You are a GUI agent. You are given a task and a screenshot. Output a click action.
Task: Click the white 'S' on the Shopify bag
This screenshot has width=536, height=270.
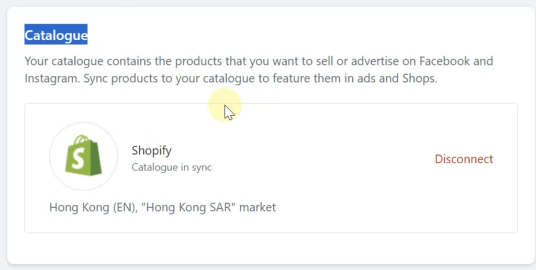point(83,157)
